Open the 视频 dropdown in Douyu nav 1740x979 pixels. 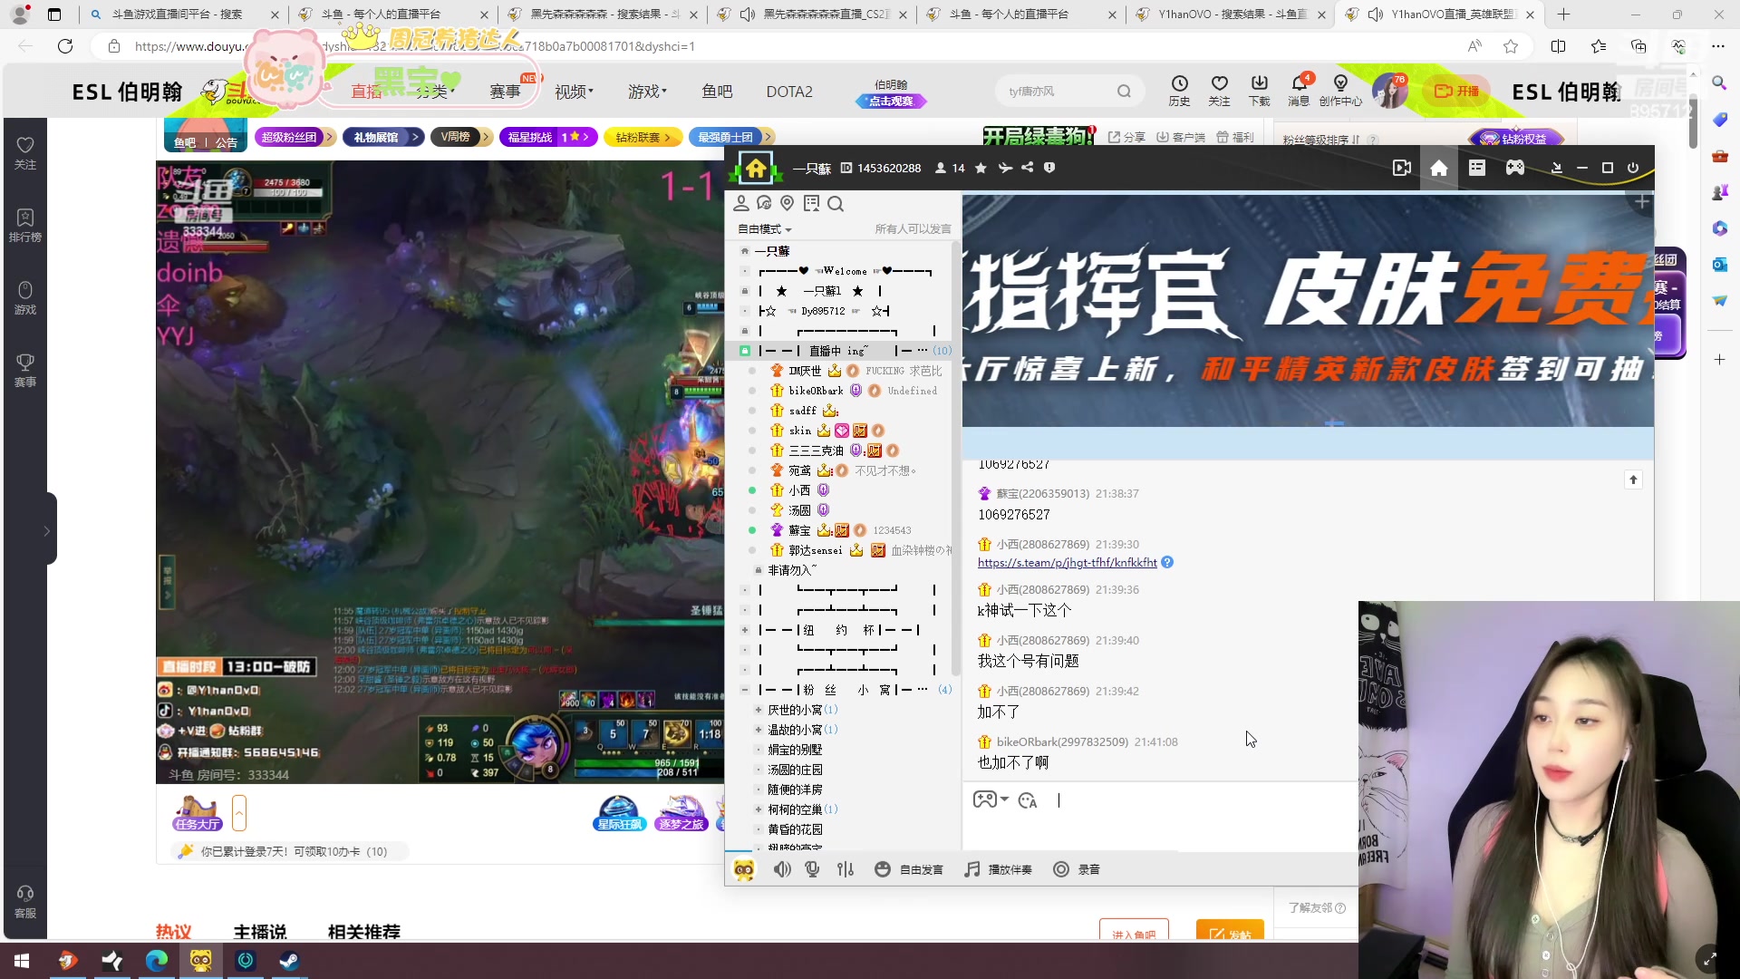[575, 92]
